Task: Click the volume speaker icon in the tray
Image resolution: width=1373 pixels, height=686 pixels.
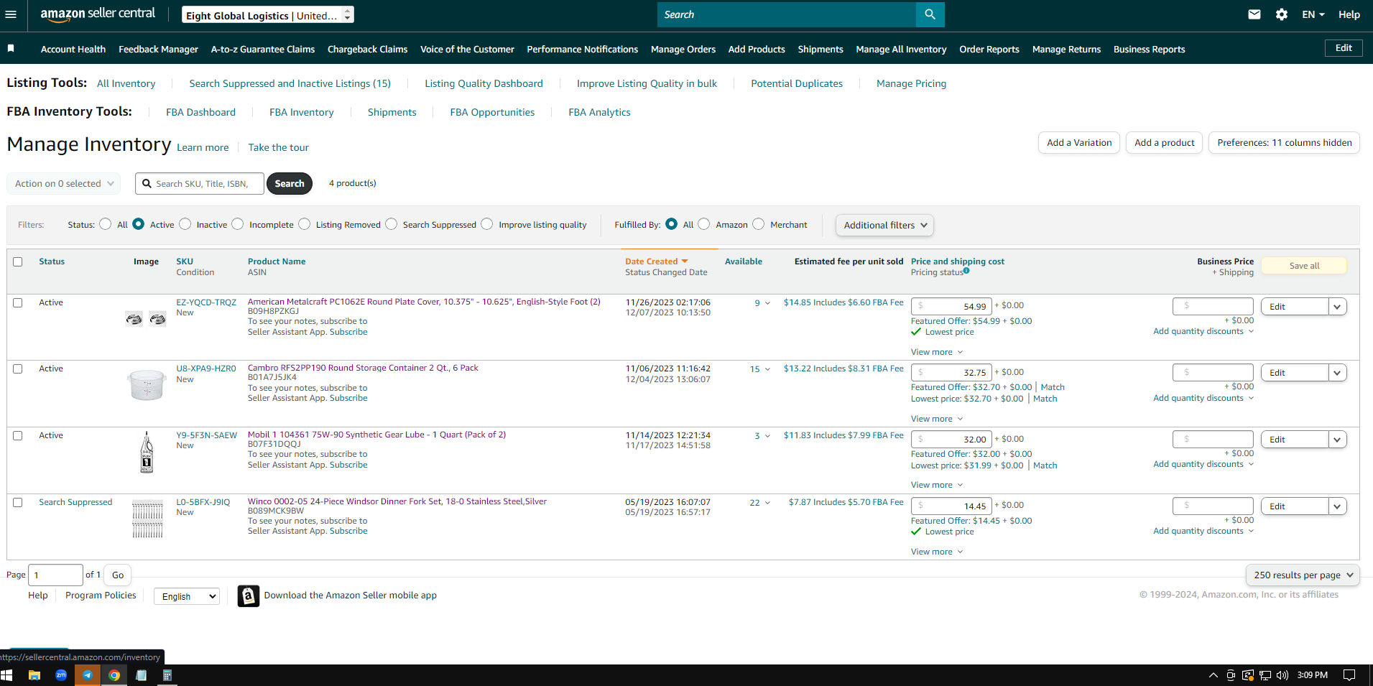Action: pos(1282,675)
